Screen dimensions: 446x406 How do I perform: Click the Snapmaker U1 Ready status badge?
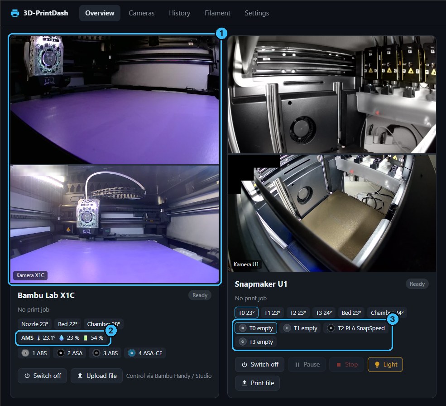(x=417, y=284)
